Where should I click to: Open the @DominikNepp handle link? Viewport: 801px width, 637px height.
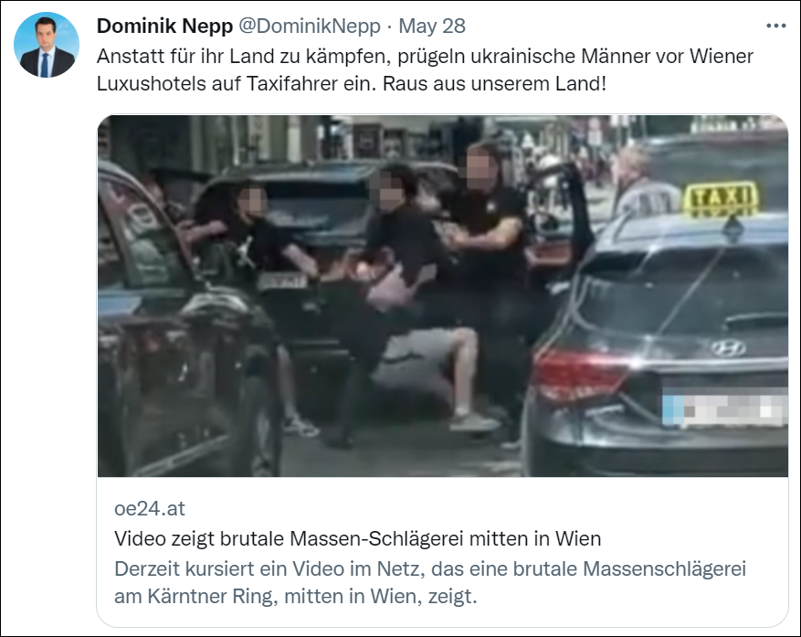pos(310,26)
